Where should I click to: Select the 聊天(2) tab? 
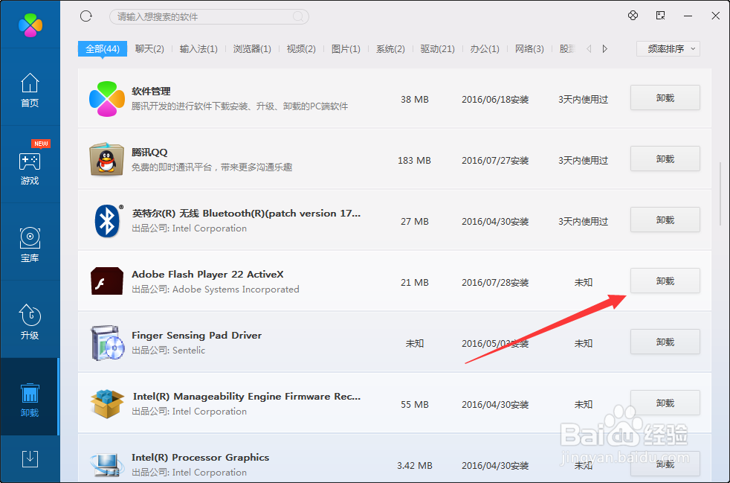tap(149, 48)
